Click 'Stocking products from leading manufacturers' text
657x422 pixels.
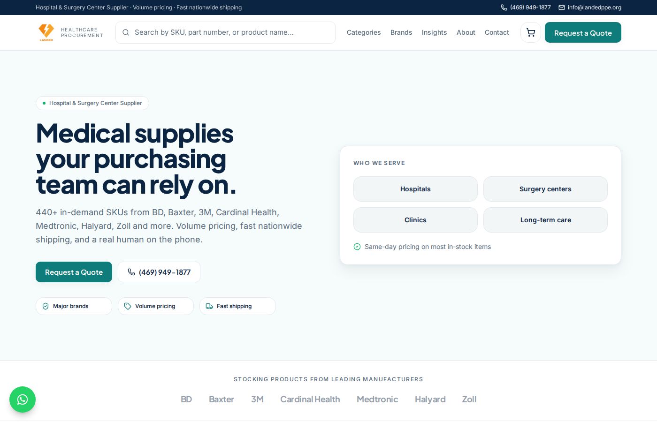point(328,379)
